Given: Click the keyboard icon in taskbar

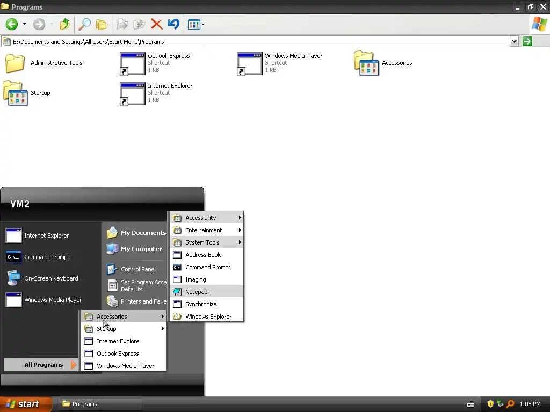Looking at the screenshot, I should [x=471, y=404].
